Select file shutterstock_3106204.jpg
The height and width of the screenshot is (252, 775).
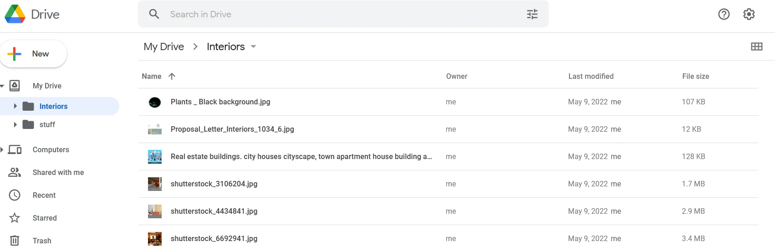pos(214,184)
